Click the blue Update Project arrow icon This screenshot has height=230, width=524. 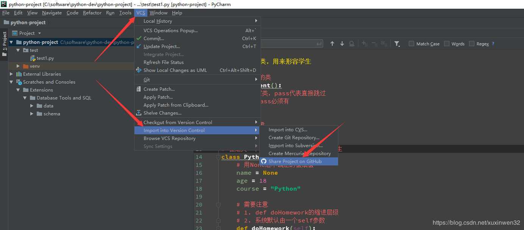coord(139,47)
